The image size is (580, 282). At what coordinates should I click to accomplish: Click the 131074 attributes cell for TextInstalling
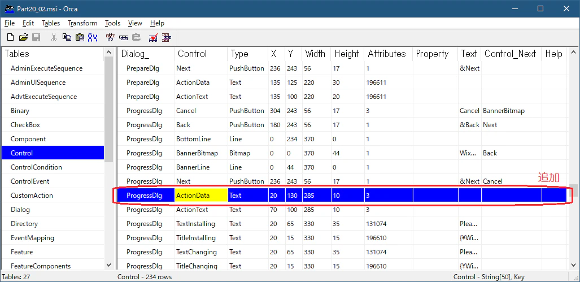(389, 224)
